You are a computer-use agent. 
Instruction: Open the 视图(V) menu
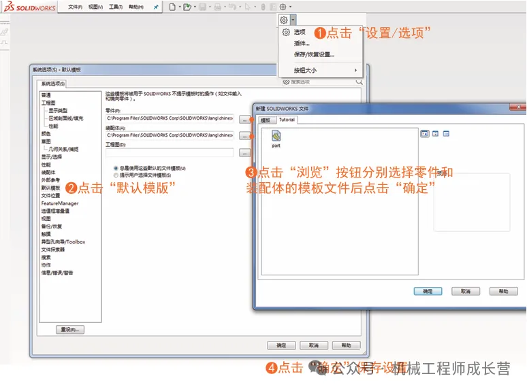pos(95,7)
